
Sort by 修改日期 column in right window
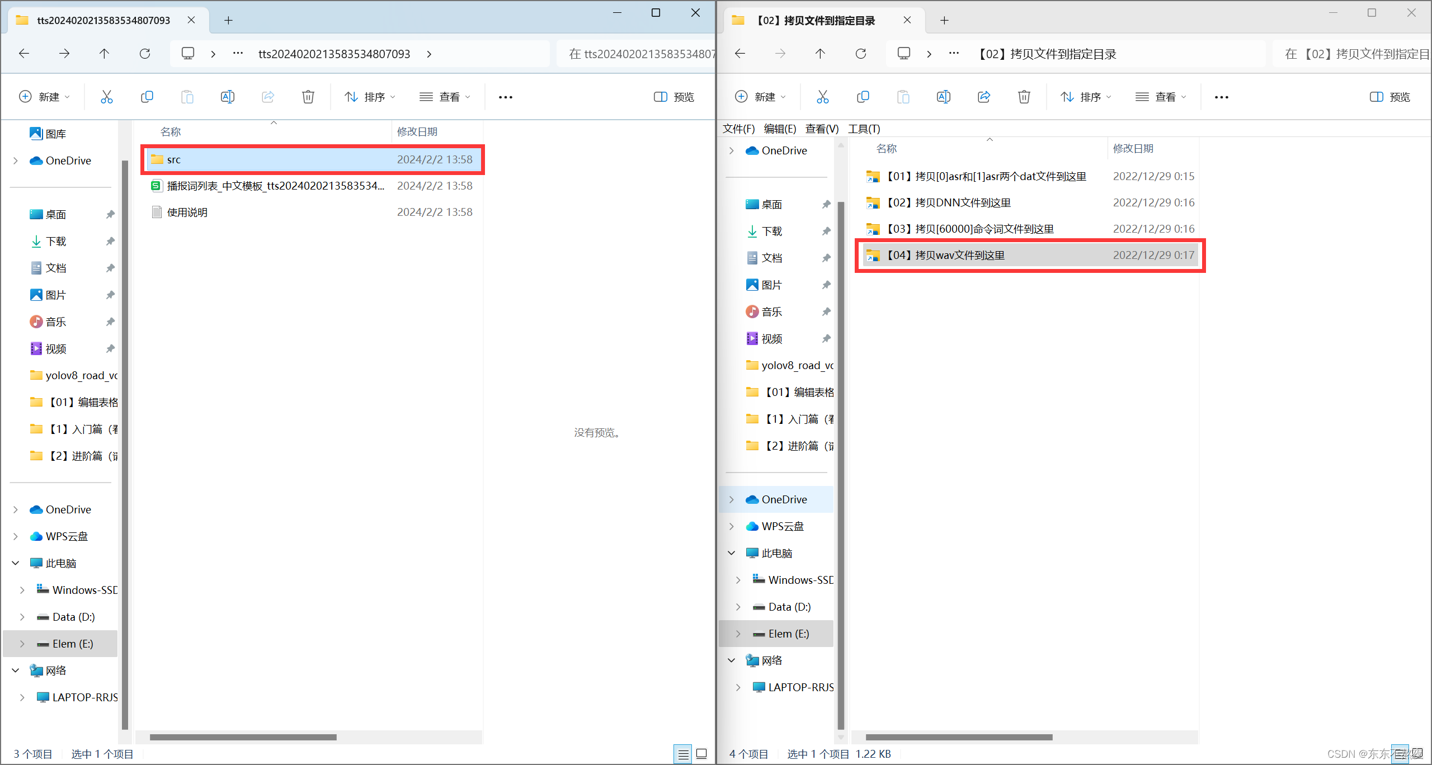1133,149
